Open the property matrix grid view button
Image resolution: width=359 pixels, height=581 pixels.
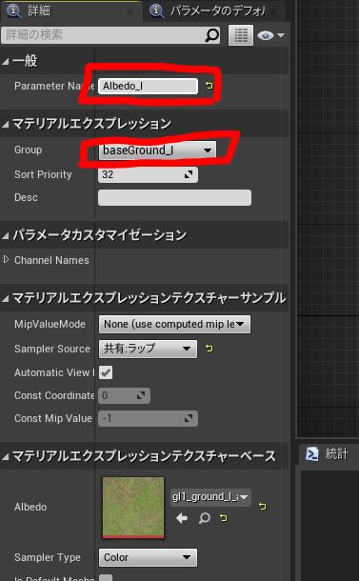pos(241,35)
